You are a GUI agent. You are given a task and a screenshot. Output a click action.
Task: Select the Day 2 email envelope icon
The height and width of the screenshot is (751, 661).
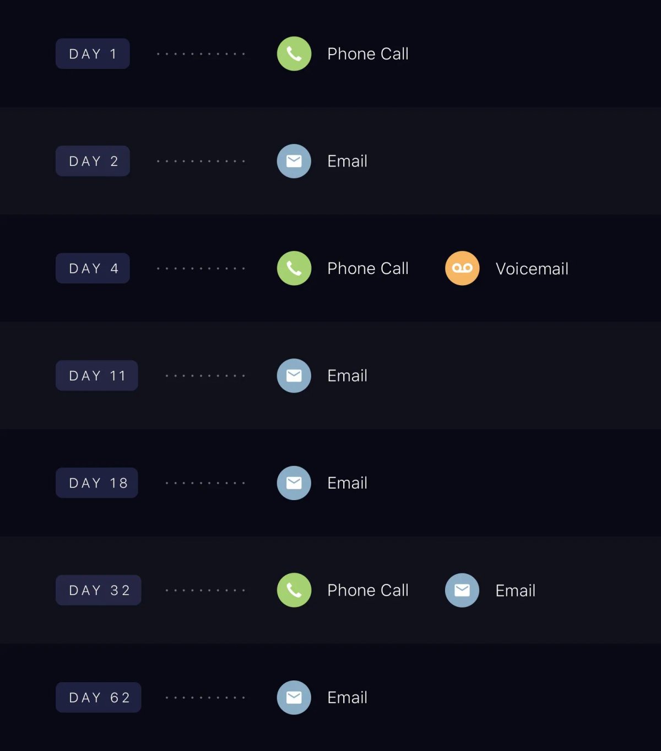point(294,161)
